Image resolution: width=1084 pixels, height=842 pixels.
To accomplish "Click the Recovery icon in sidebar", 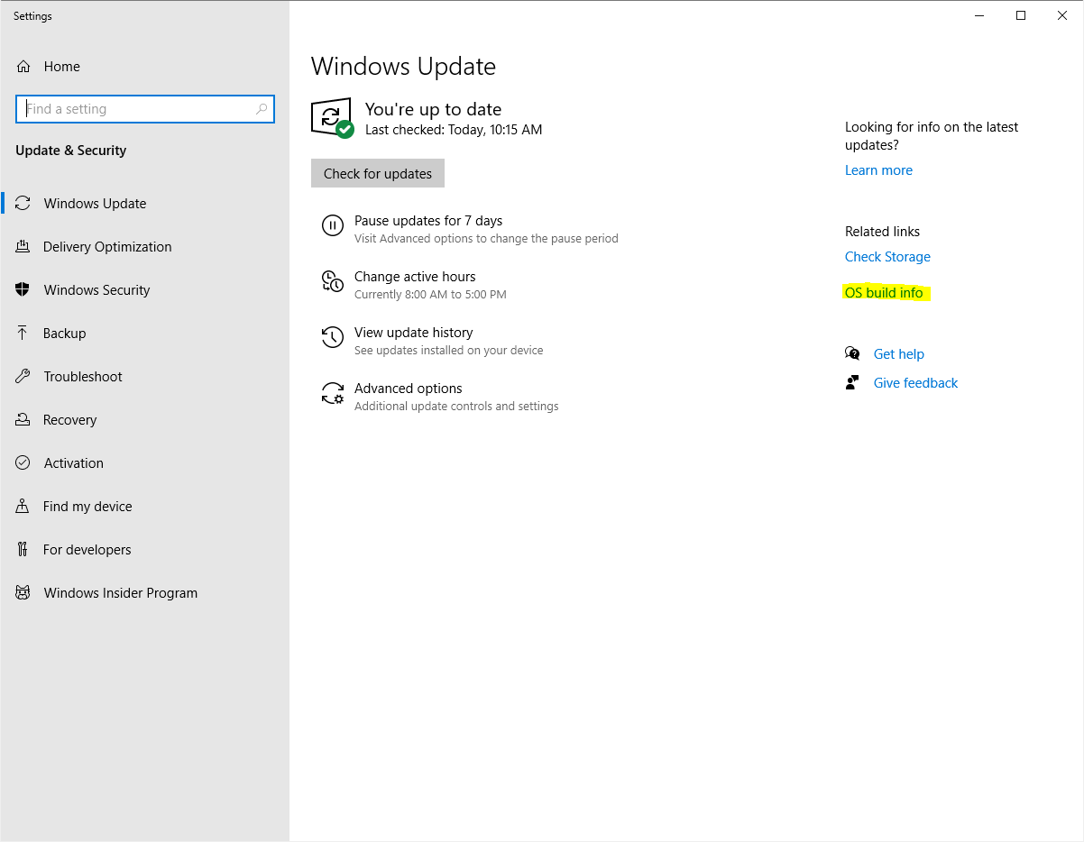I will tap(23, 420).
